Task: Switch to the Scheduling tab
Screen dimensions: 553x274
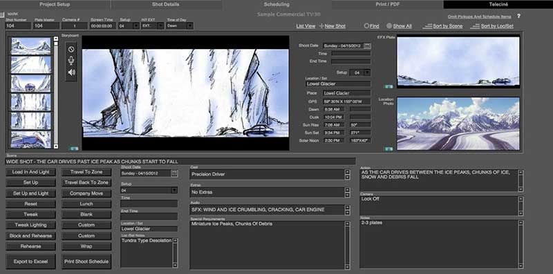Action: (276, 5)
